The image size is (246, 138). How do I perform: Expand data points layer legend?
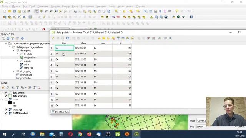click(2, 93)
